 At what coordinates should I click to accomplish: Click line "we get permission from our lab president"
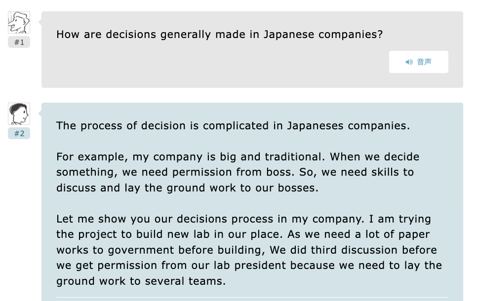[249, 265]
